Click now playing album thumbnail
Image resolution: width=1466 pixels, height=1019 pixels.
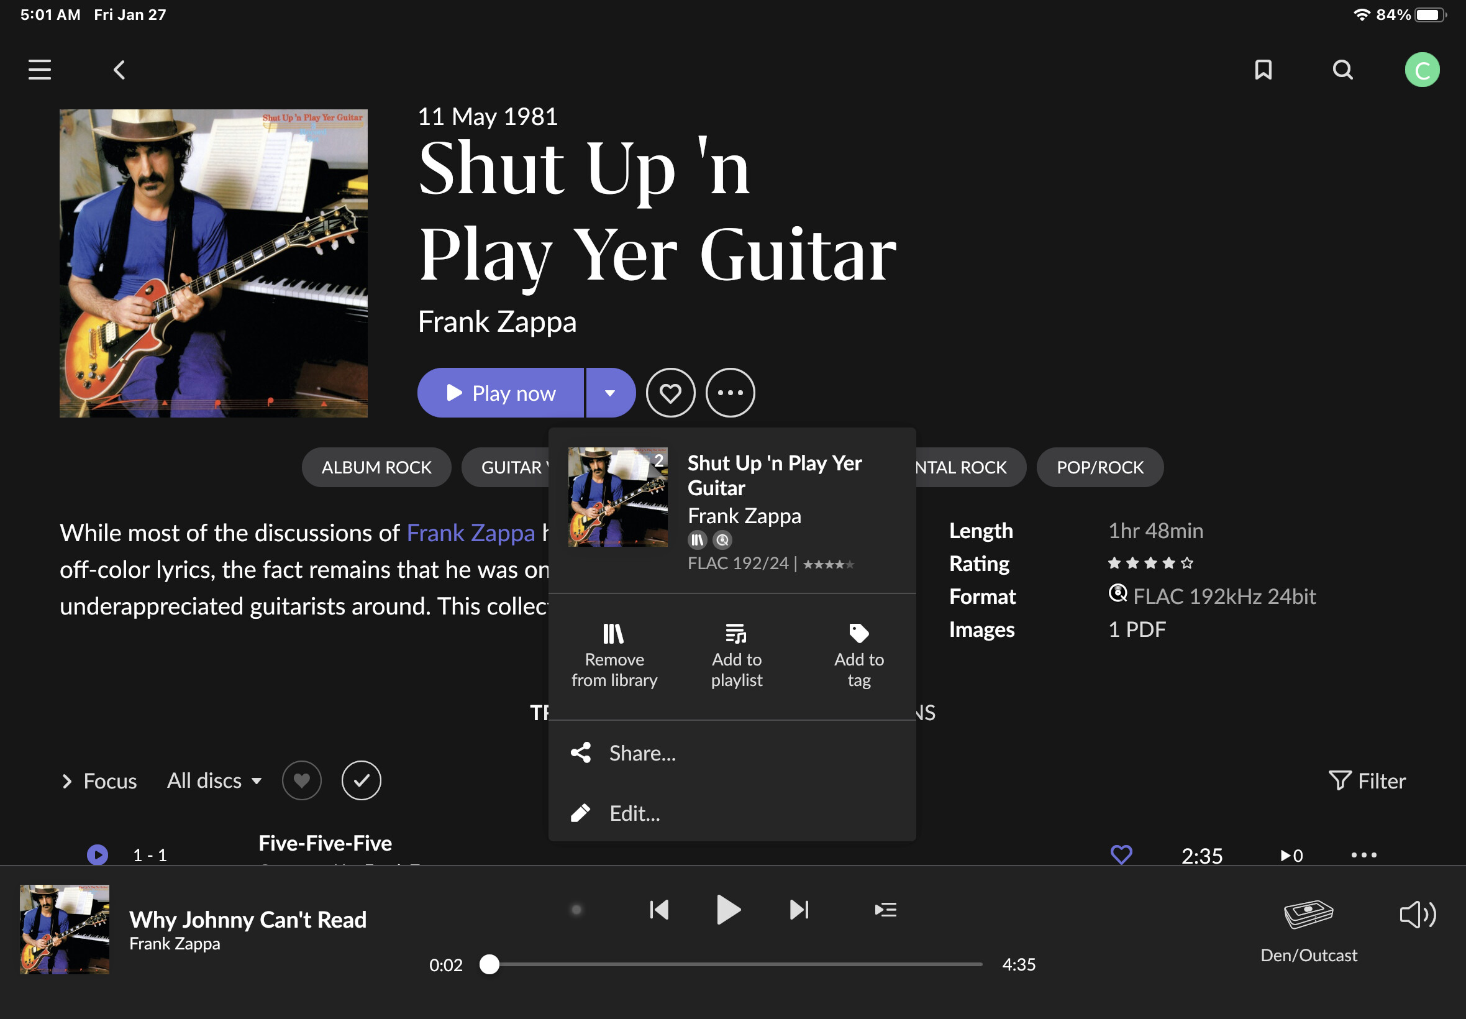[x=65, y=929]
